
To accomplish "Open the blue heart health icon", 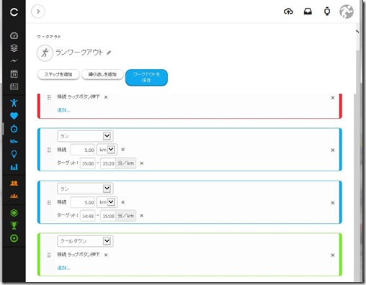I will tap(14, 116).
